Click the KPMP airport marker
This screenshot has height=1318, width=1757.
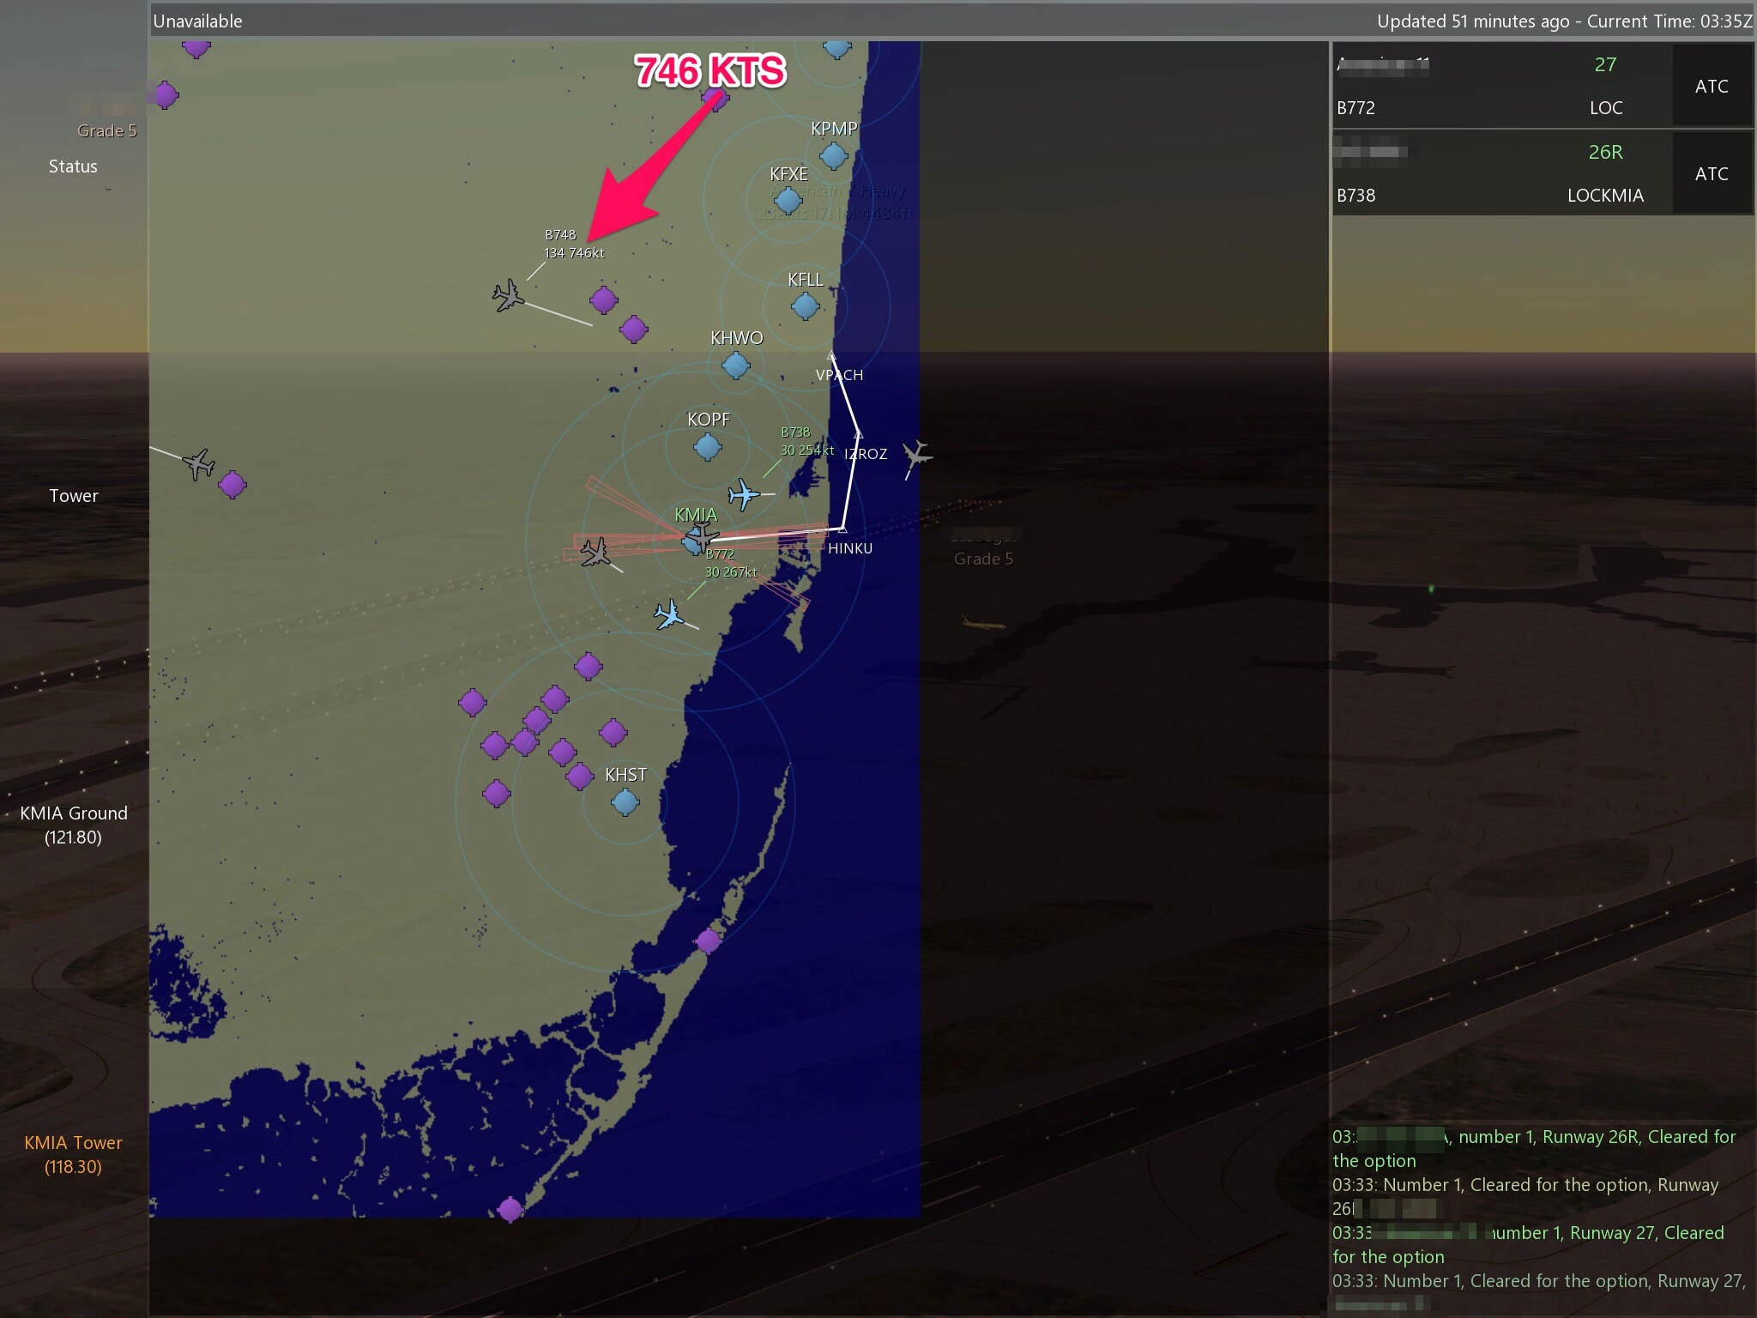pyautogui.click(x=833, y=156)
